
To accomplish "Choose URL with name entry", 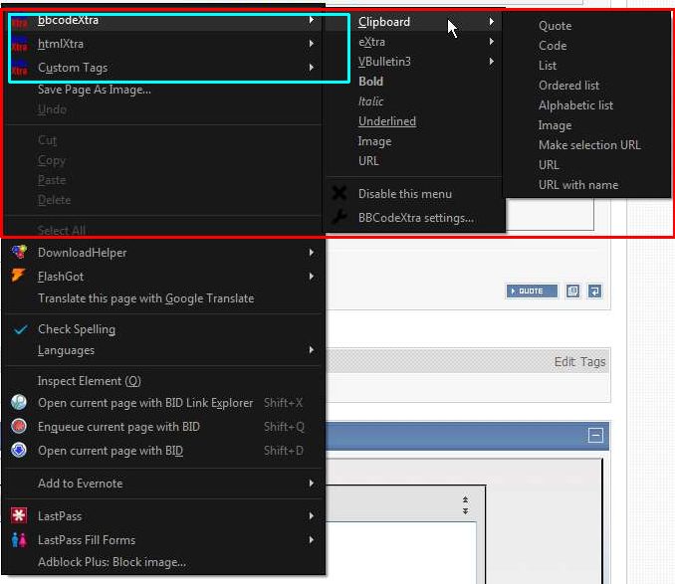I will tap(578, 185).
